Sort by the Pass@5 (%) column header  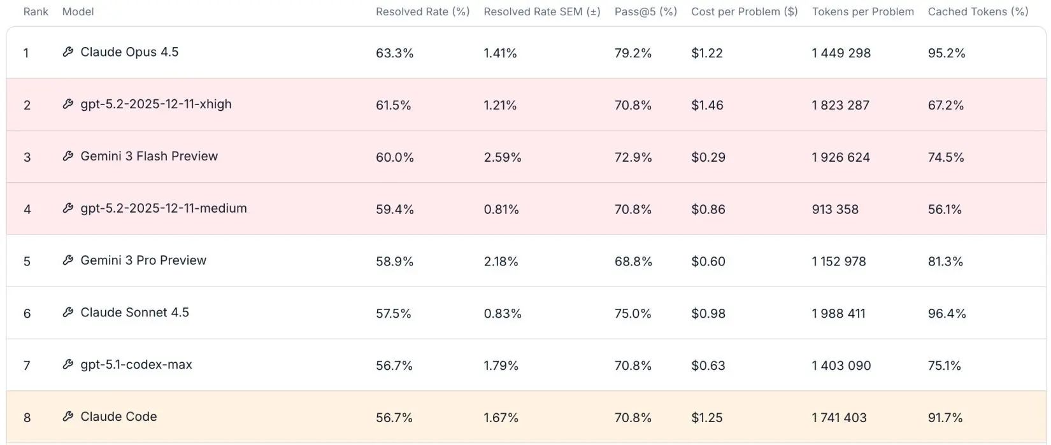645,11
